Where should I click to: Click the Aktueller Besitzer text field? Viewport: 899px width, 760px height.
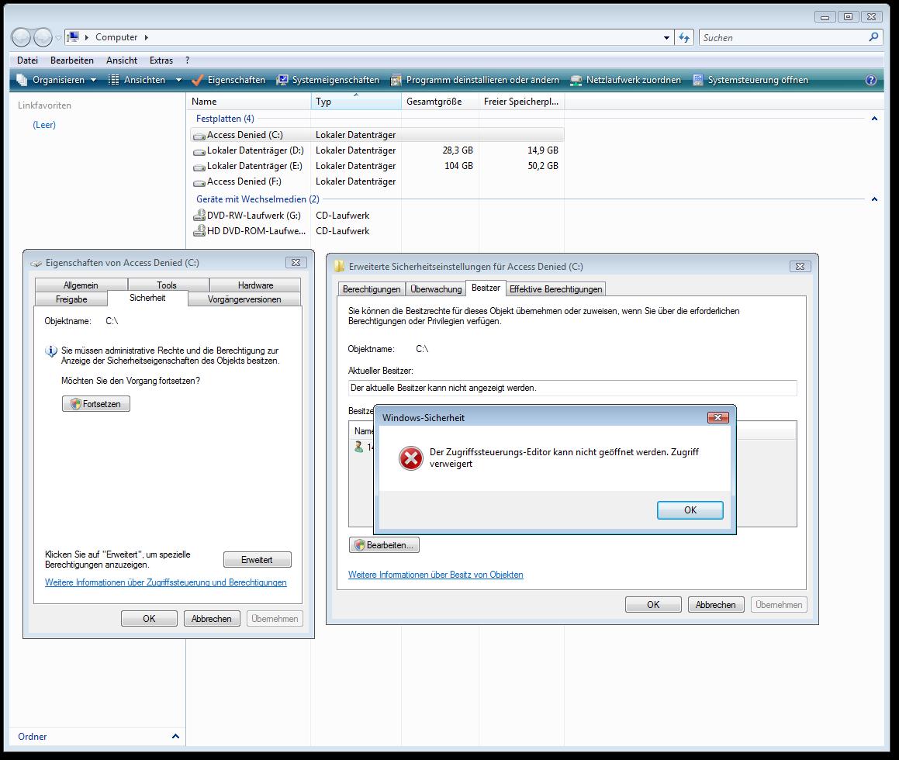572,388
